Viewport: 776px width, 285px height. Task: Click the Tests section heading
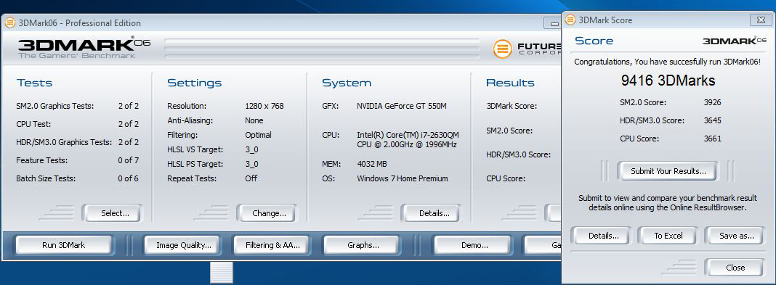coord(34,83)
